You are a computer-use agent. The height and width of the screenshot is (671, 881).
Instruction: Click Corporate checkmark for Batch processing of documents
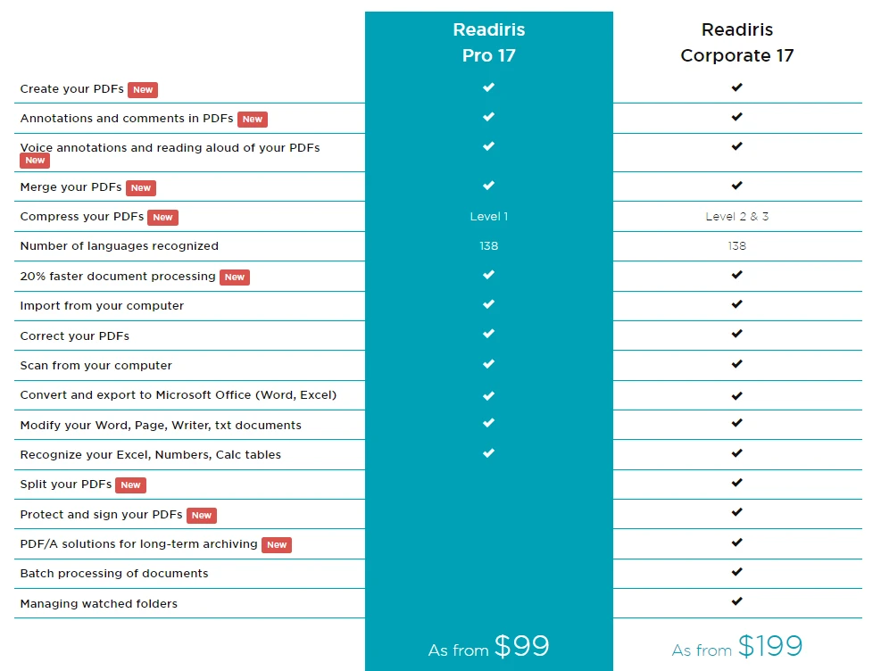point(736,572)
